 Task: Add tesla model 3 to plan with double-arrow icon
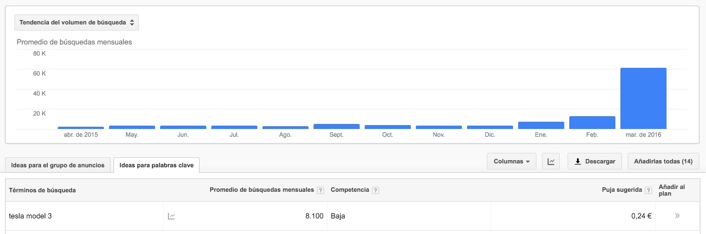(677, 216)
